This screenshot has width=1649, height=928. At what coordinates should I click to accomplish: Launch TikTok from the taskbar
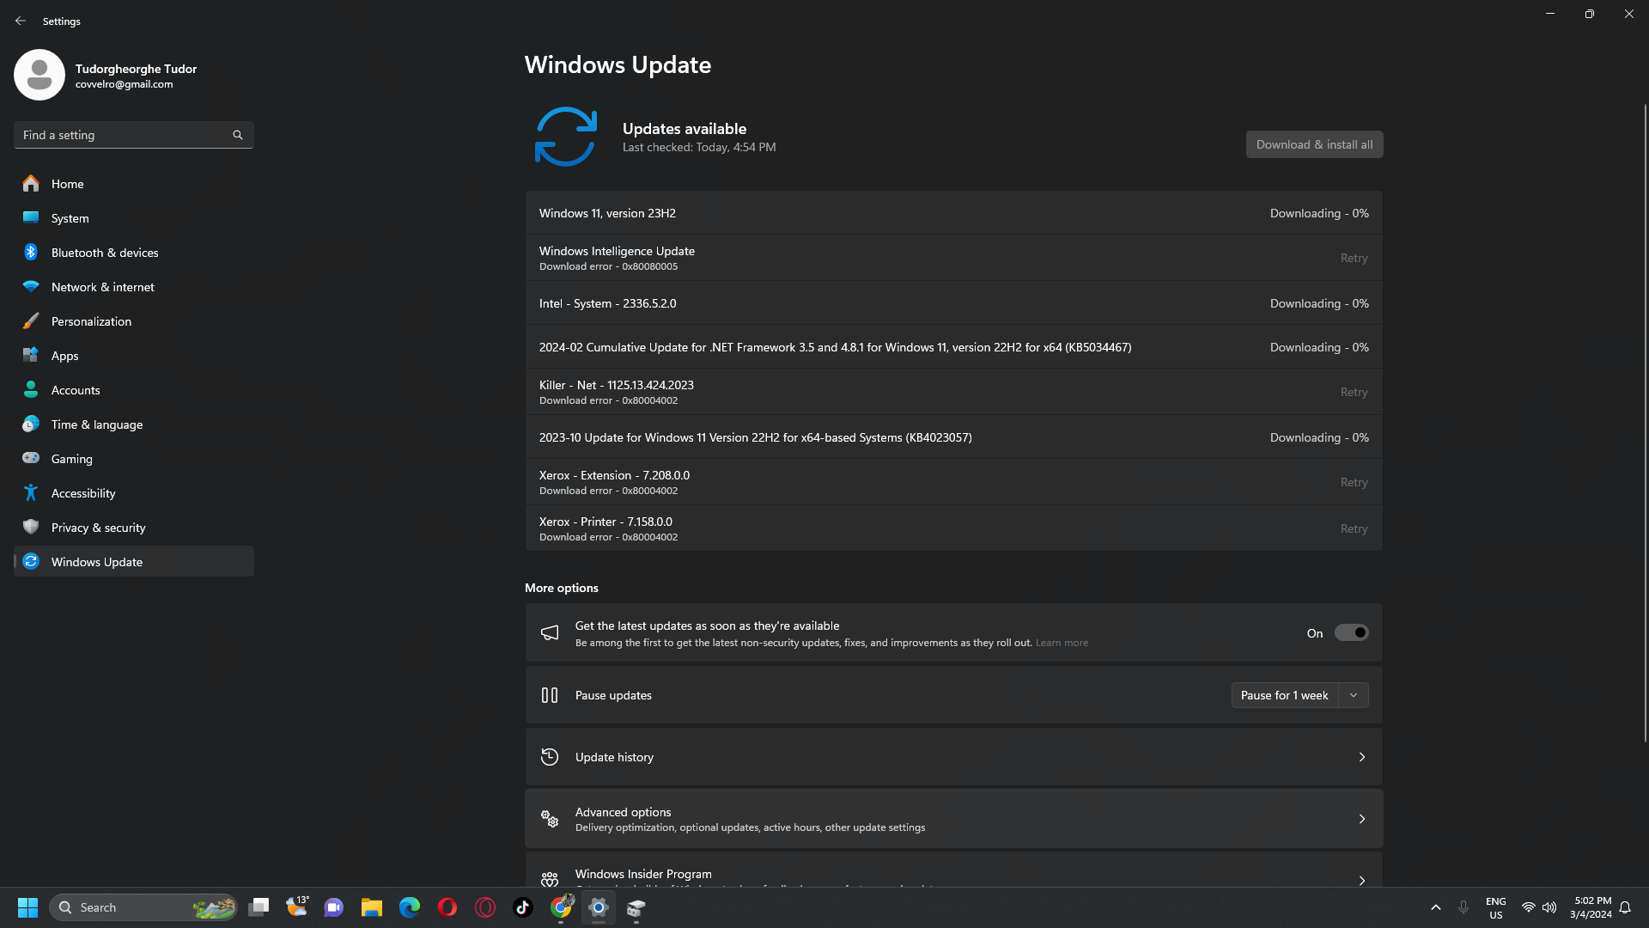coord(522,907)
